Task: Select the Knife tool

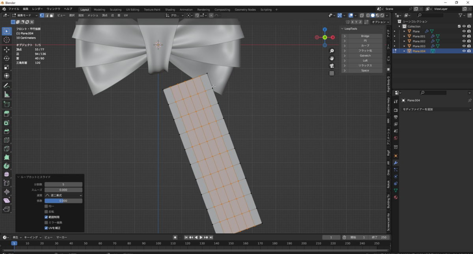Action: (7, 149)
